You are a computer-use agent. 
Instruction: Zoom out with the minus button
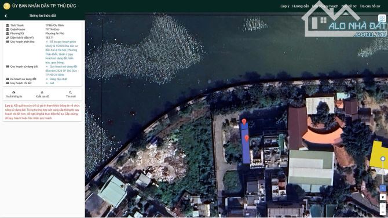point(383,212)
